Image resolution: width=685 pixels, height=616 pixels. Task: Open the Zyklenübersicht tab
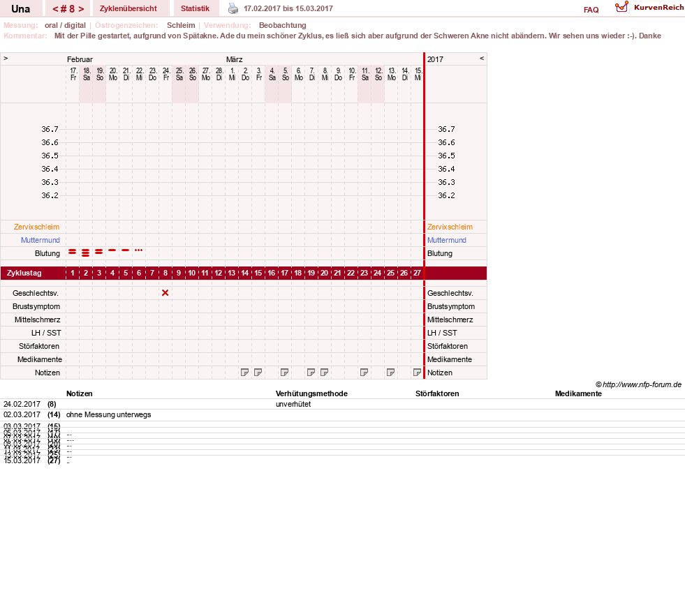click(x=128, y=9)
